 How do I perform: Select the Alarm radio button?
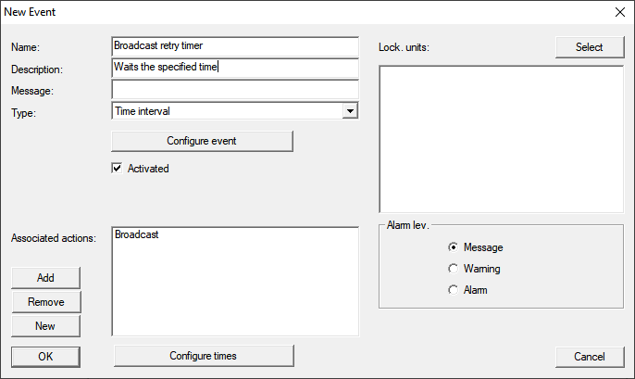[x=453, y=290]
